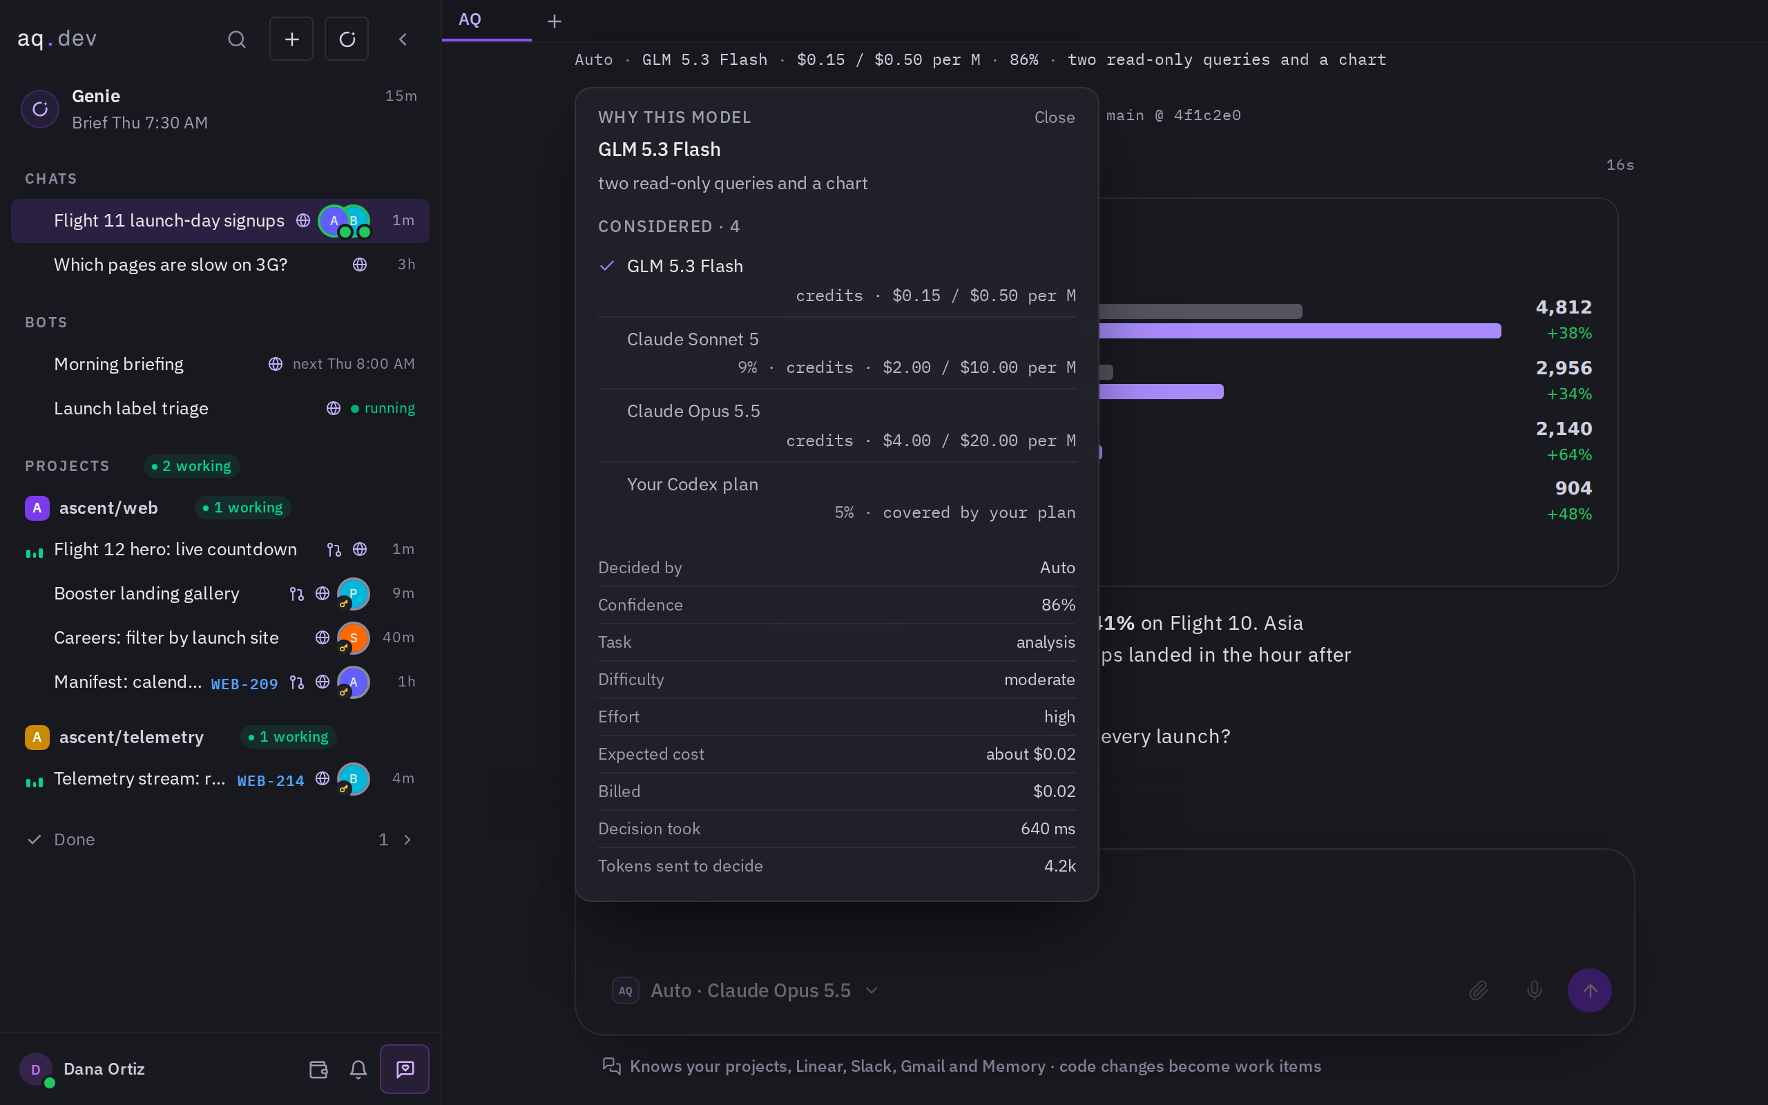Send the message with the arrow button

(x=1590, y=990)
